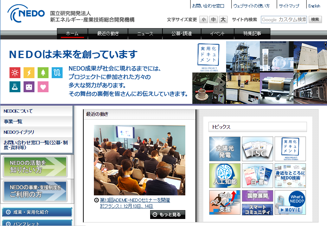Open the 成果・実用化紹介 button

(x=37, y=212)
